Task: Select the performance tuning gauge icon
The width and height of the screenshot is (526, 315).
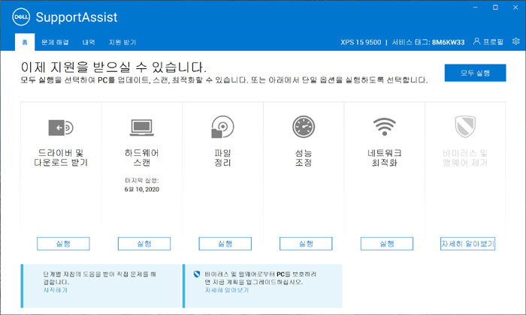Action: 304,127
